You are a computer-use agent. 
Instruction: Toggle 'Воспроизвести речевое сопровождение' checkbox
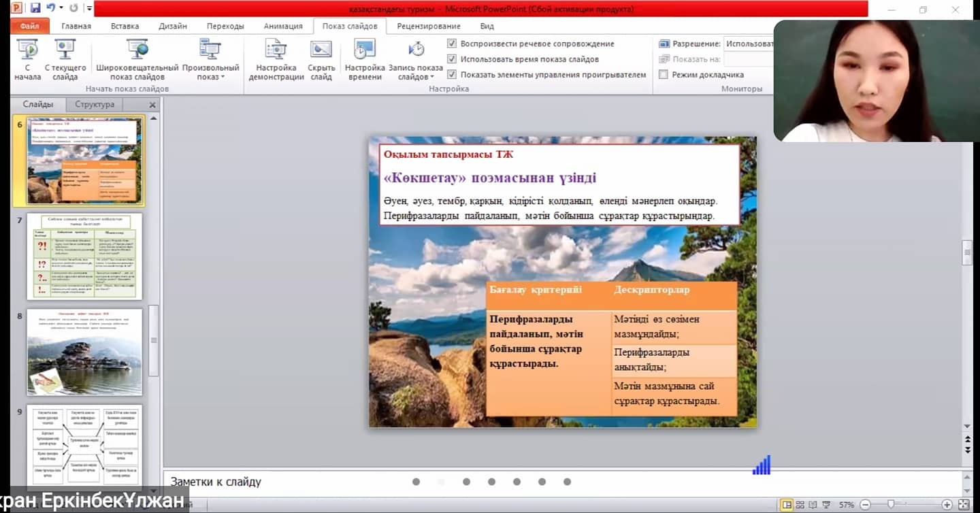point(452,44)
